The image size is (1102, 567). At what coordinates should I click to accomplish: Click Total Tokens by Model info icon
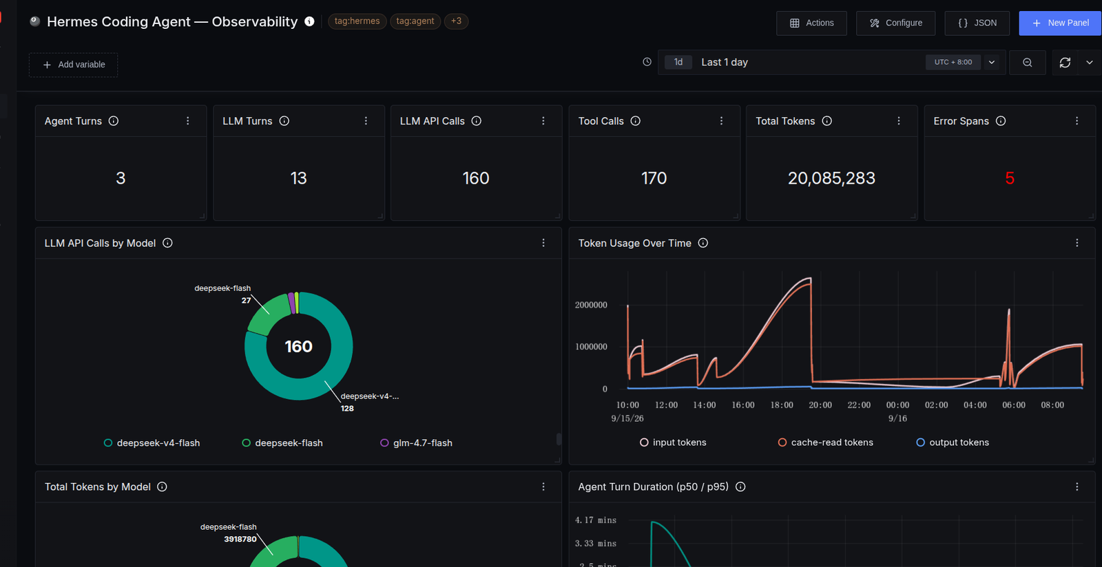point(162,486)
